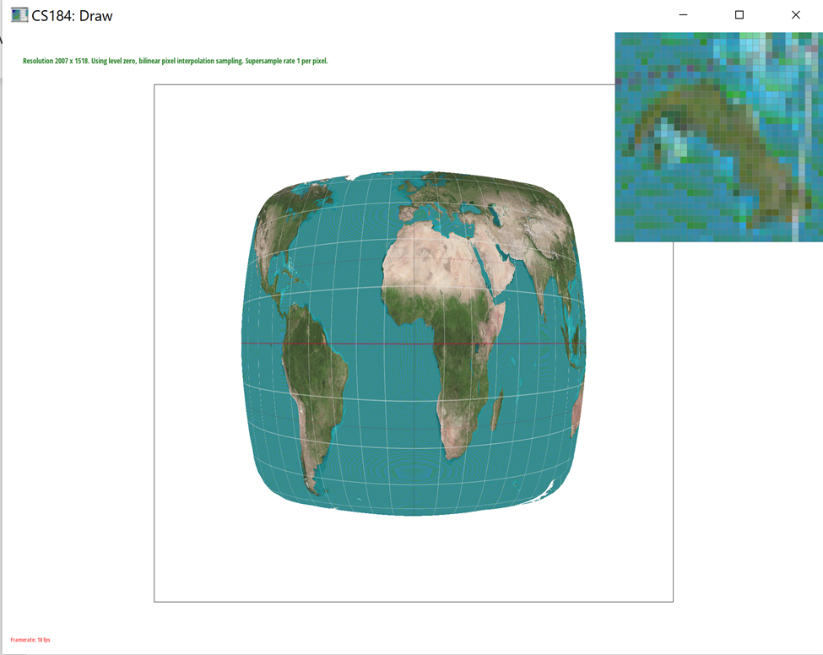Click the CS184 Draw app icon in title bar

point(19,15)
